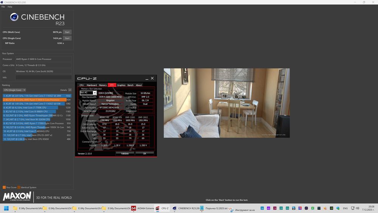Click the empty Info input field
The height and width of the screenshot is (213, 378).
[x=43, y=78]
